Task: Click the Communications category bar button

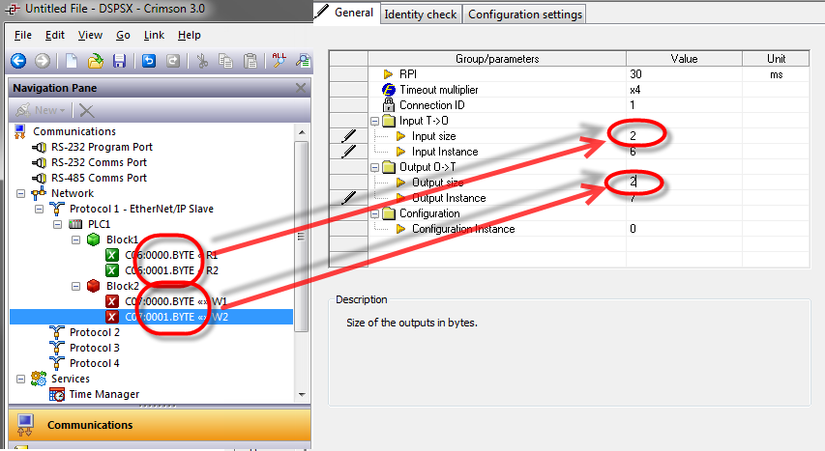Action: pos(160,425)
